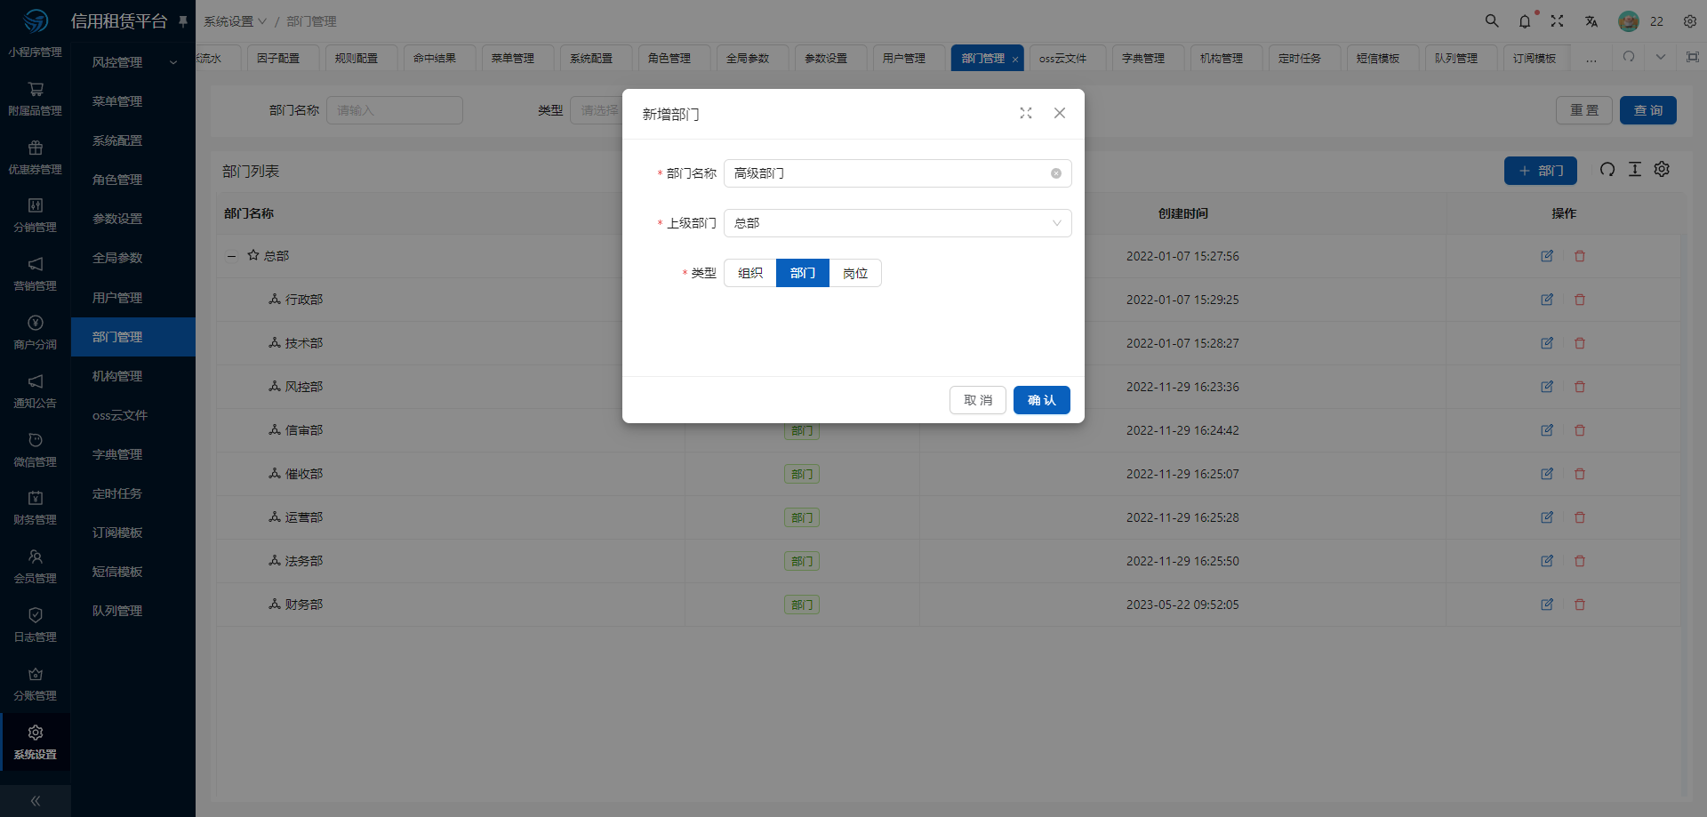The image size is (1707, 817).
Task: Delete the 技术部 row
Action: [x=1580, y=343]
